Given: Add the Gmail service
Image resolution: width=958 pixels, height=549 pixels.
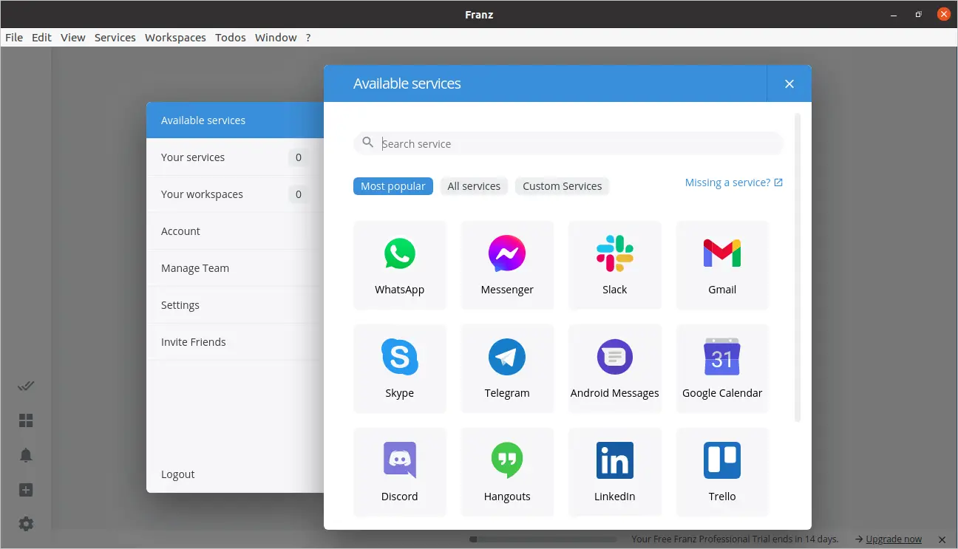Looking at the screenshot, I should [722, 265].
